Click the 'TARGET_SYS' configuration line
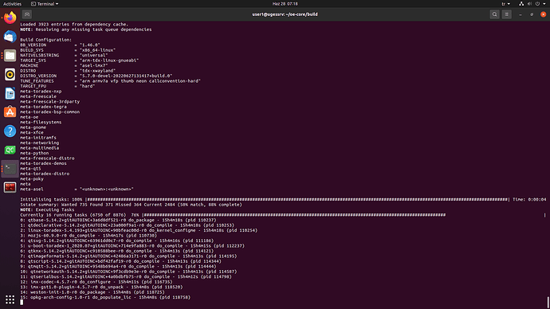Viewport: 550px width, 309px height. (x=79, y=61)
